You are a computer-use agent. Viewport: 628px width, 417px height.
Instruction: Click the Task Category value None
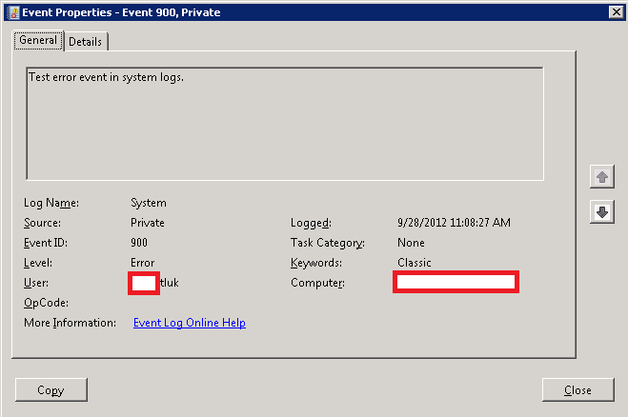[411, 243]
